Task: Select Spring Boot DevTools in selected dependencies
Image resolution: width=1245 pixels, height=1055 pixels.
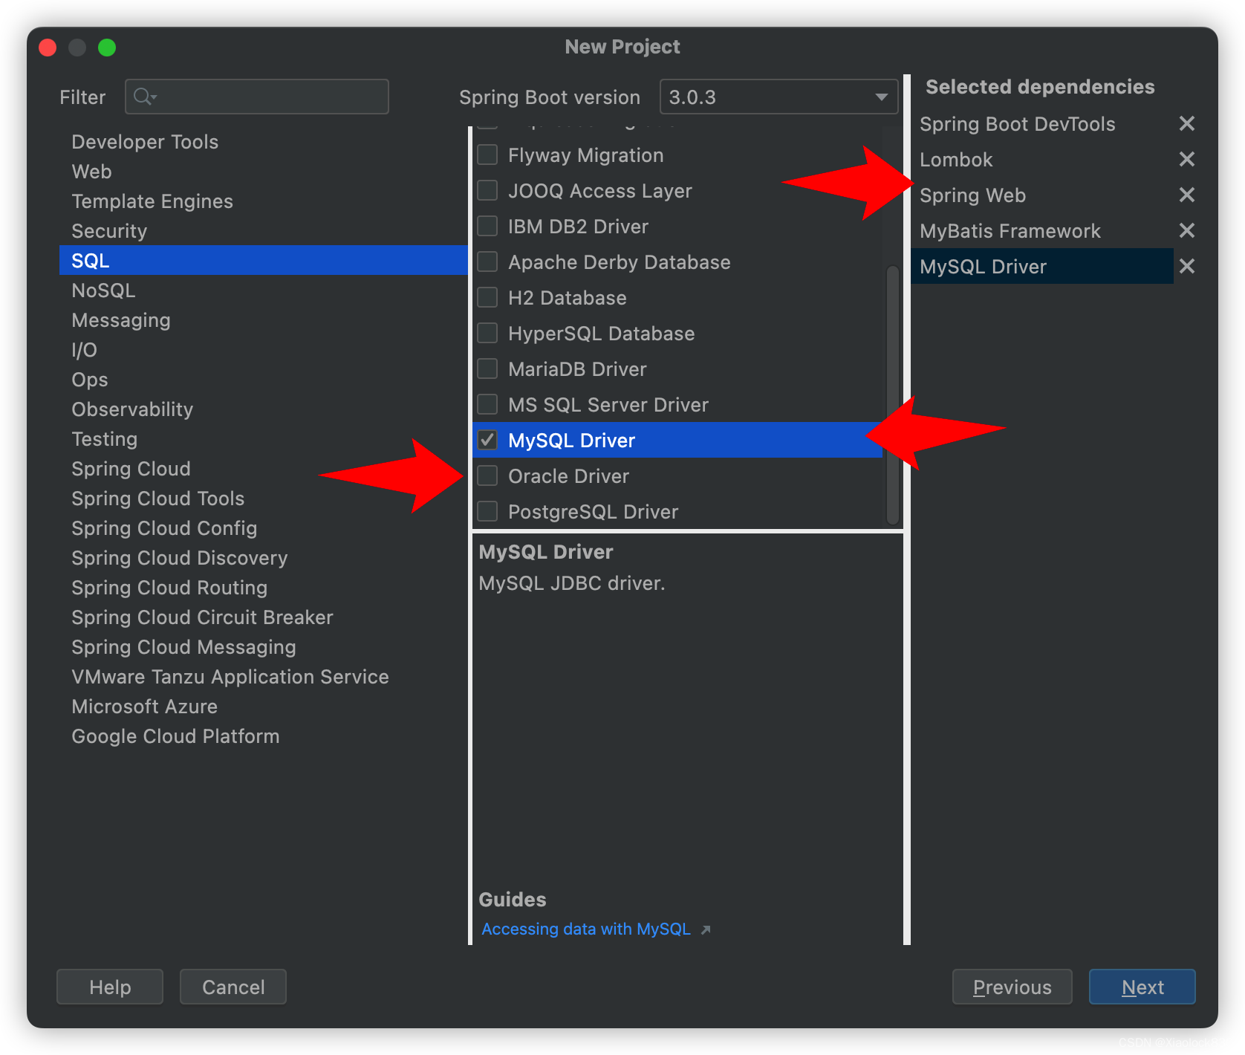Action: point(1042,123)
